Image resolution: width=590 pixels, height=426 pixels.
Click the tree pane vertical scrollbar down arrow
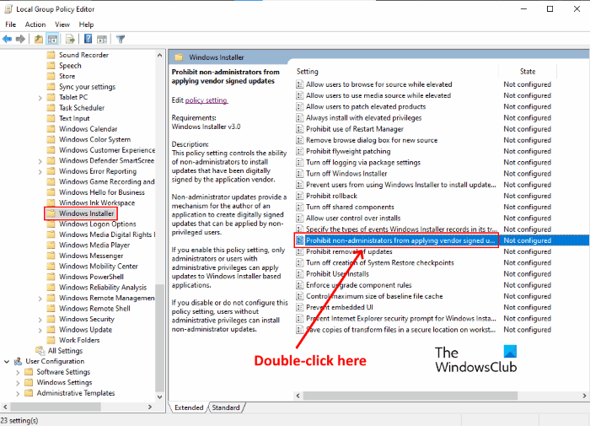[x=159, y=397]
